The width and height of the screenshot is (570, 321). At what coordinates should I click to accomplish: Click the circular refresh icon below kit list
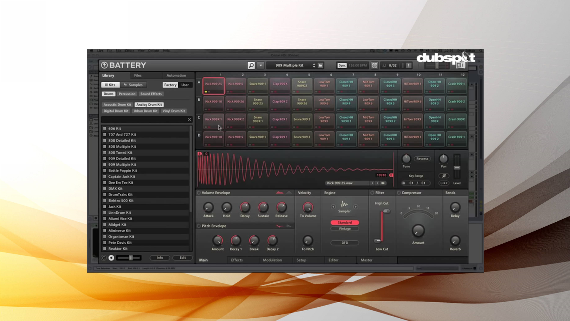tap(104, 258)
